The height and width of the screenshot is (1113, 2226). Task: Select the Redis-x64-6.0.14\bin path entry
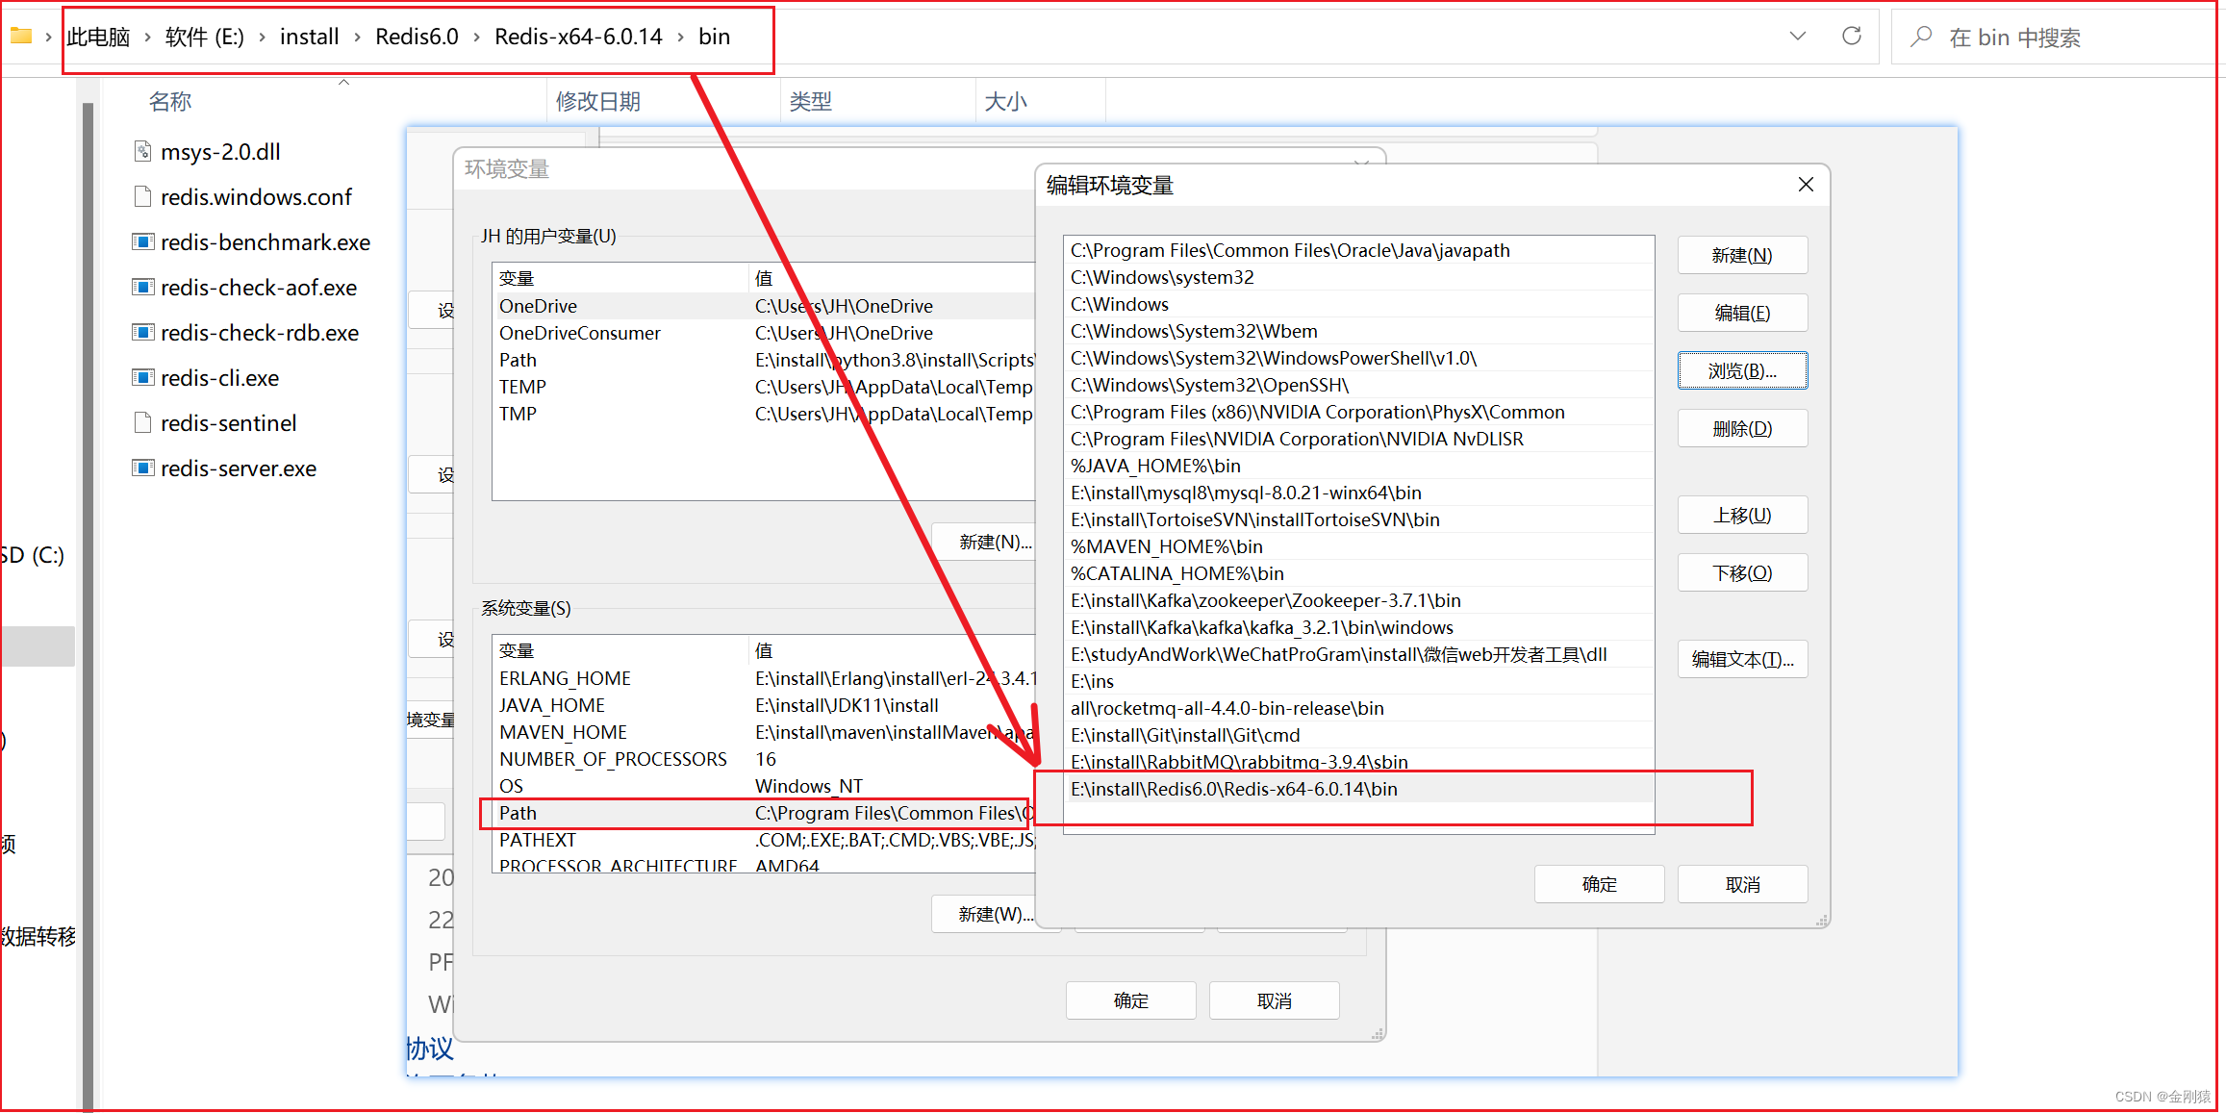pos(1359,789)
